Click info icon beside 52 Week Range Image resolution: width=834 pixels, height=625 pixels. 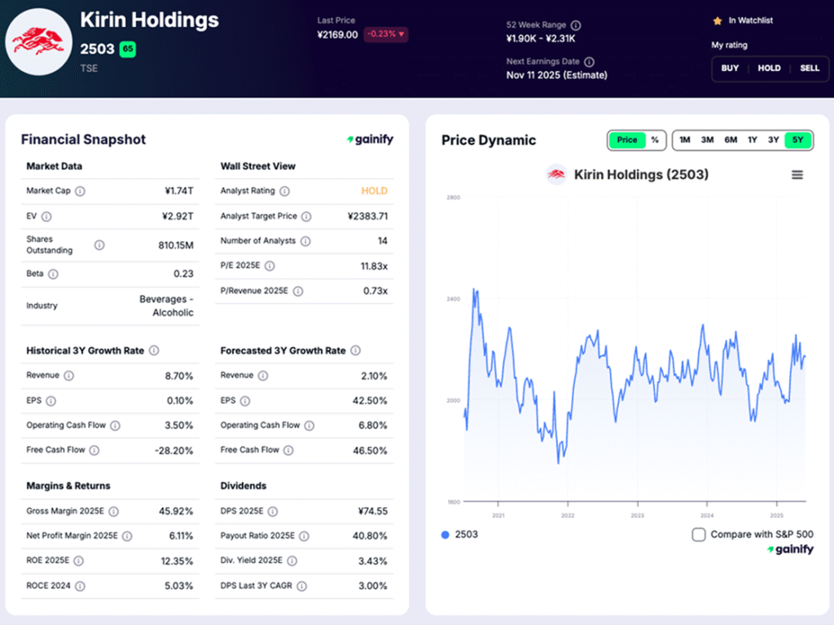click(x=576, y=25)
